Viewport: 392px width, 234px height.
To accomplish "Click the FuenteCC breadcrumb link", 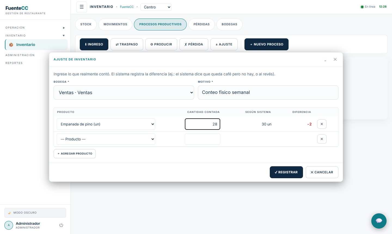I will [127, 7].
